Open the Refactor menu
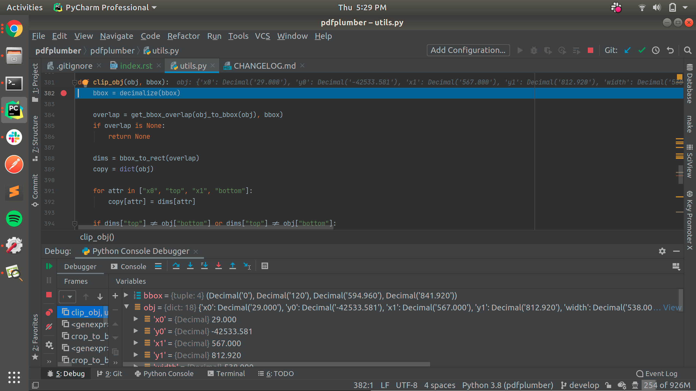The height and width of the screenshot is (391, 696). click(x=184, y=36)
